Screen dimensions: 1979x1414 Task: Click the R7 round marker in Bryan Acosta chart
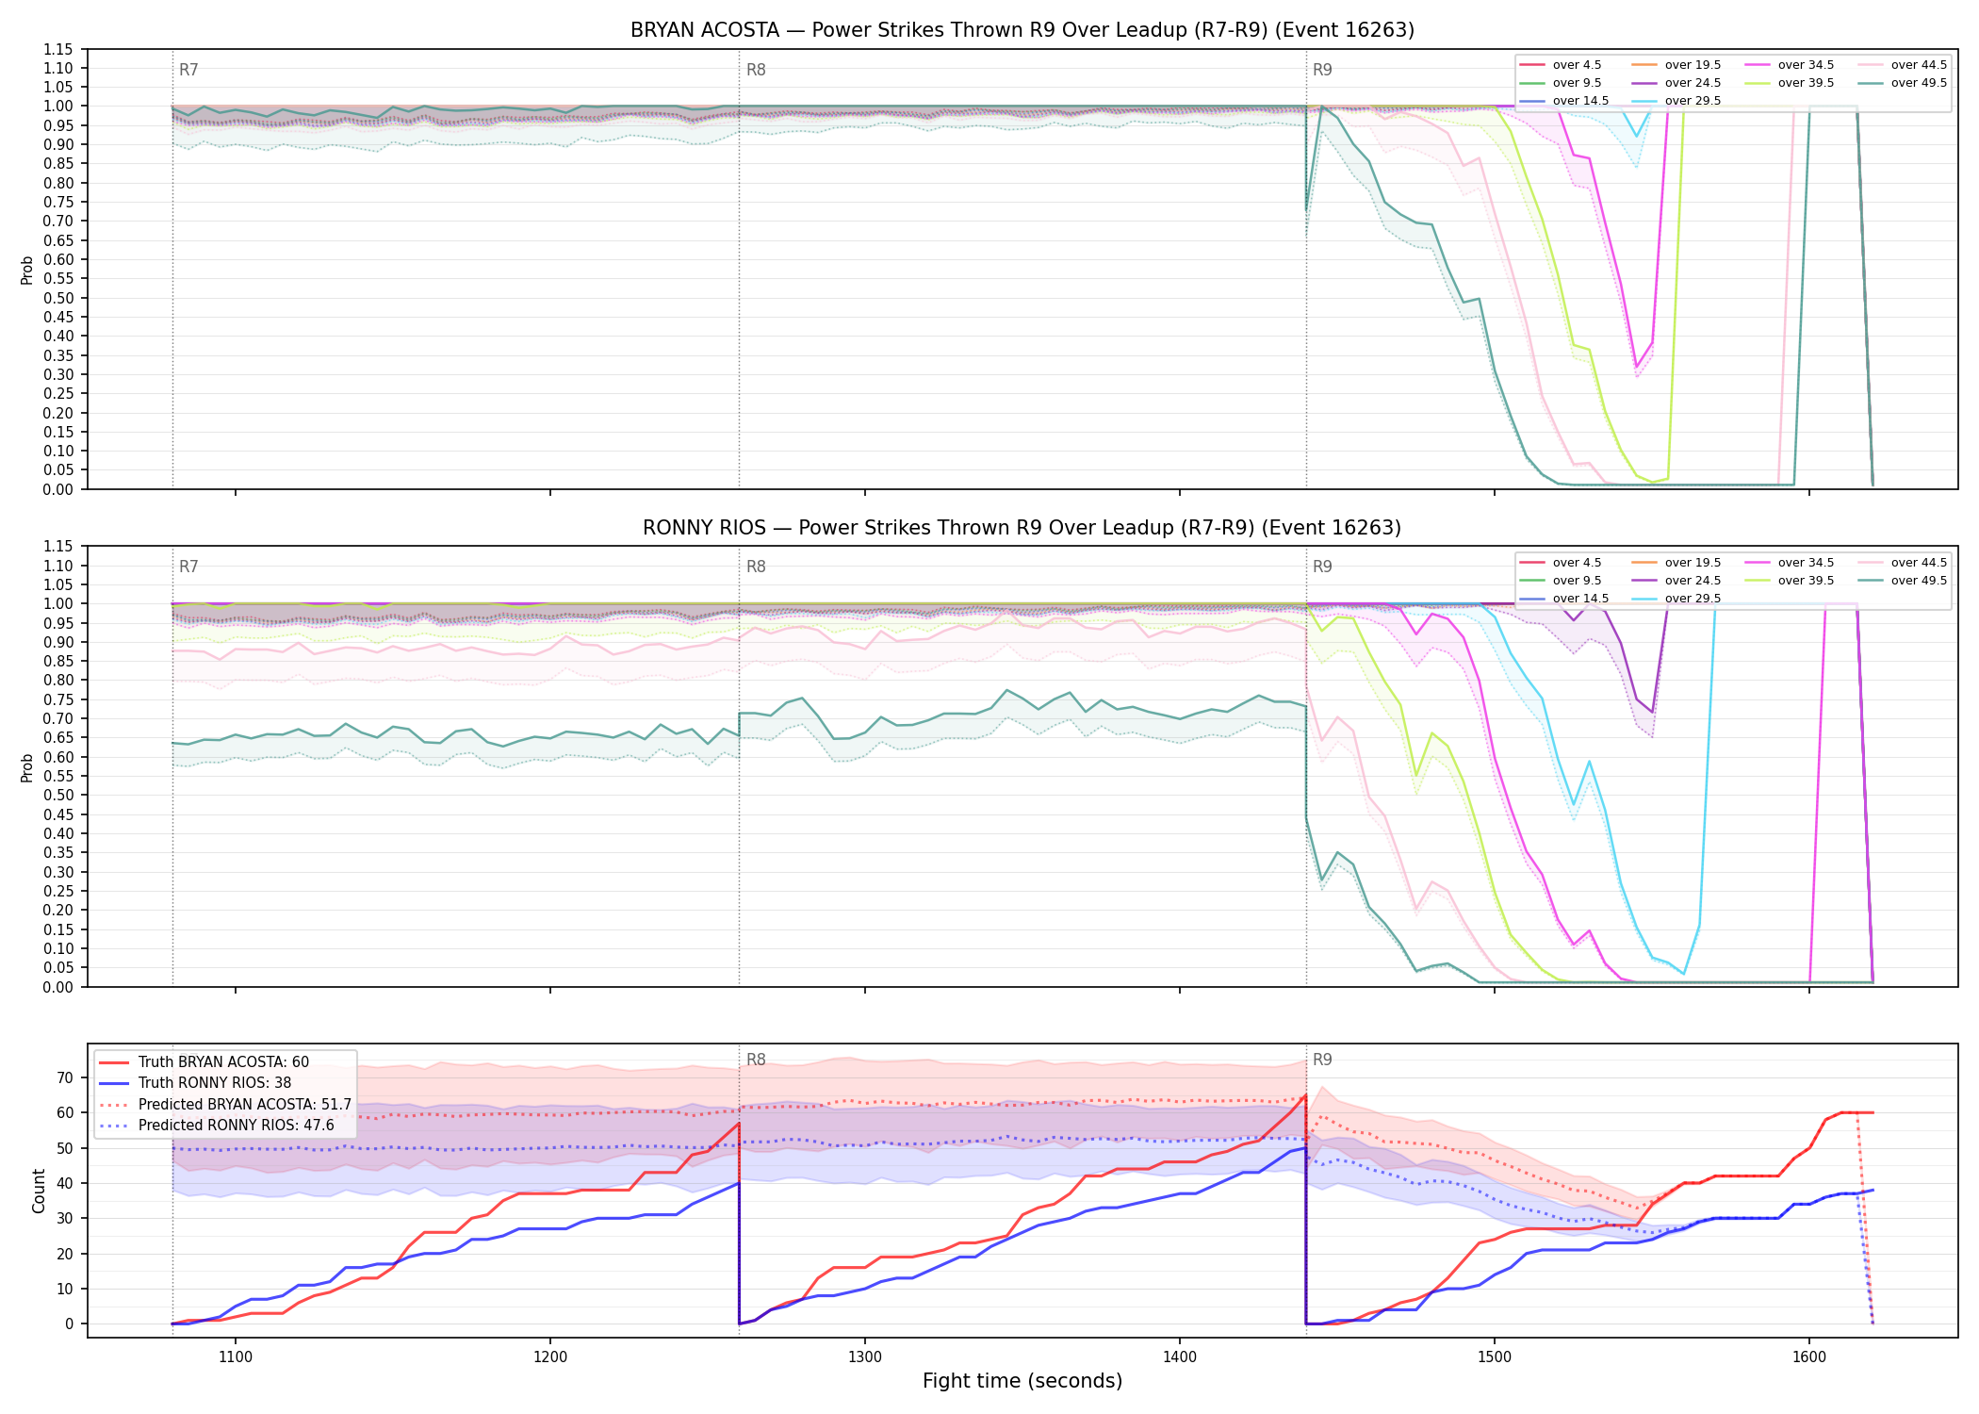click(188, 70)
